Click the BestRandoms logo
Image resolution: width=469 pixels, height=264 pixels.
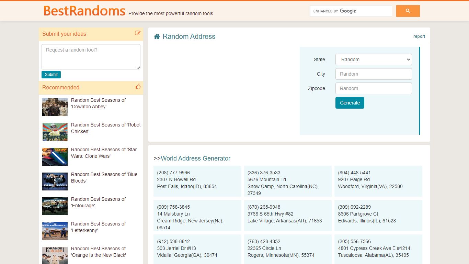pos(84,11)
